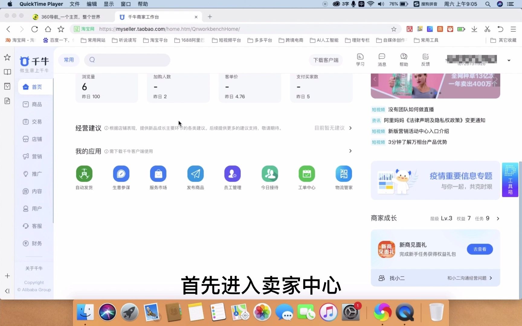Open the 和小二沟通经营问题 chevron
This screenshot has height=326, width=522.
(491, 278)
